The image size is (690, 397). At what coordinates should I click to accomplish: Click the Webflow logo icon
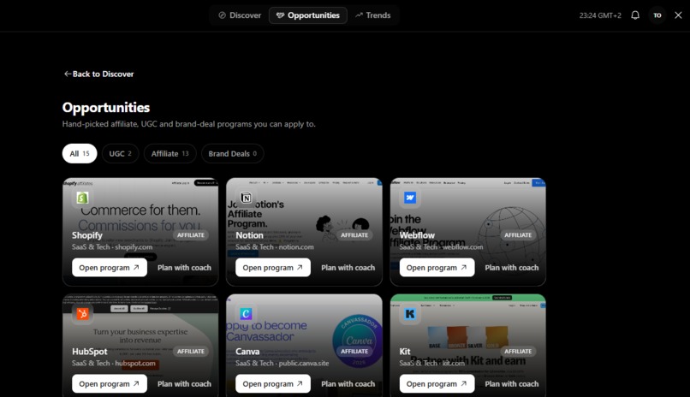pyautogui.click(x=410, y=198)
